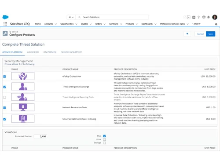Open the Opportunities nav item
The image size is (220, 165).
[x=67, y=24]
